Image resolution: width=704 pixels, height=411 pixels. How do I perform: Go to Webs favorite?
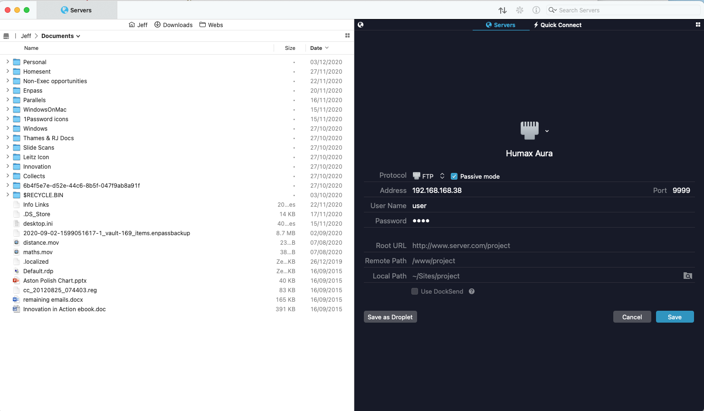pos(211,25)
